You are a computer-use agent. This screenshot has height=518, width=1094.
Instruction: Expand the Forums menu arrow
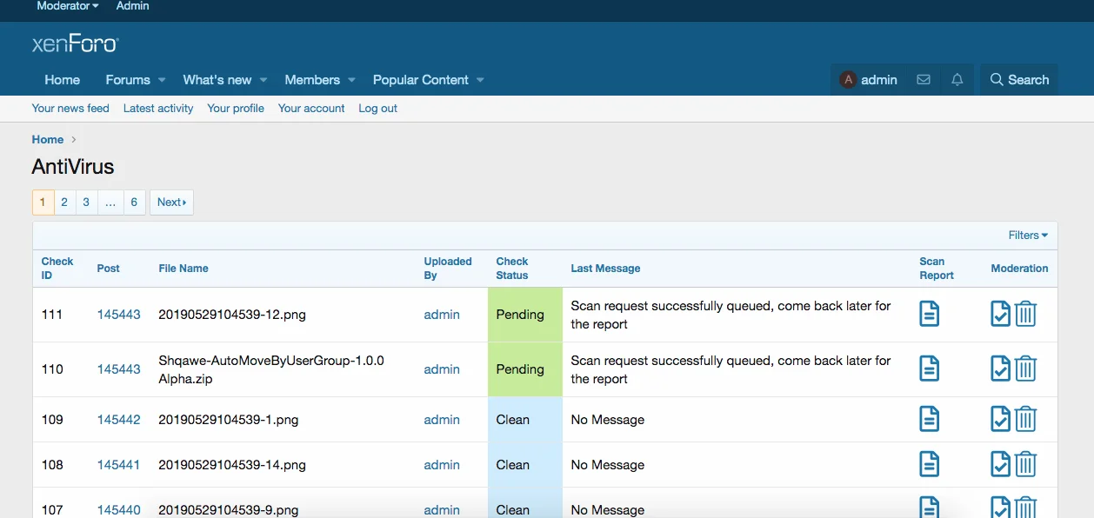(x=162, y=80)
